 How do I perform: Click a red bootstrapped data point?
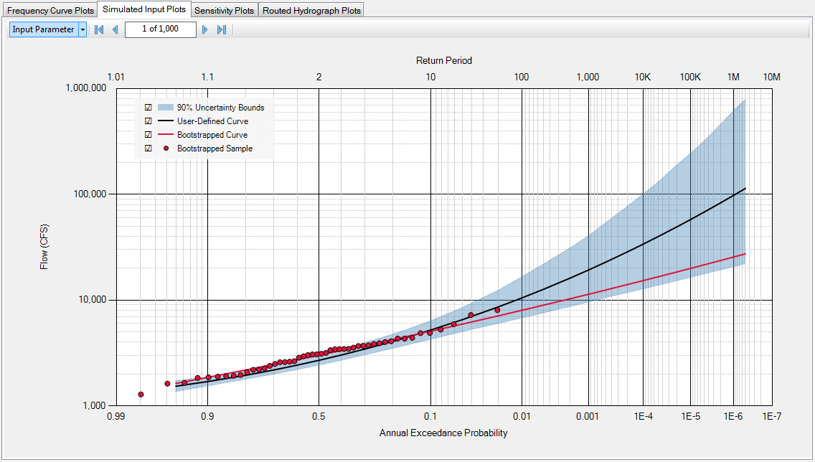[470, 314]
